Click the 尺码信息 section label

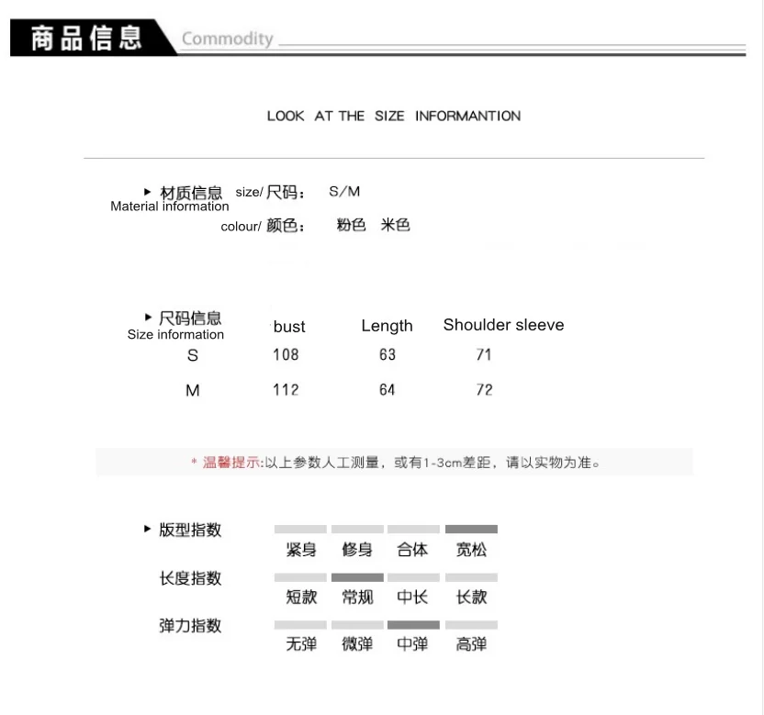tap(190, 318)
